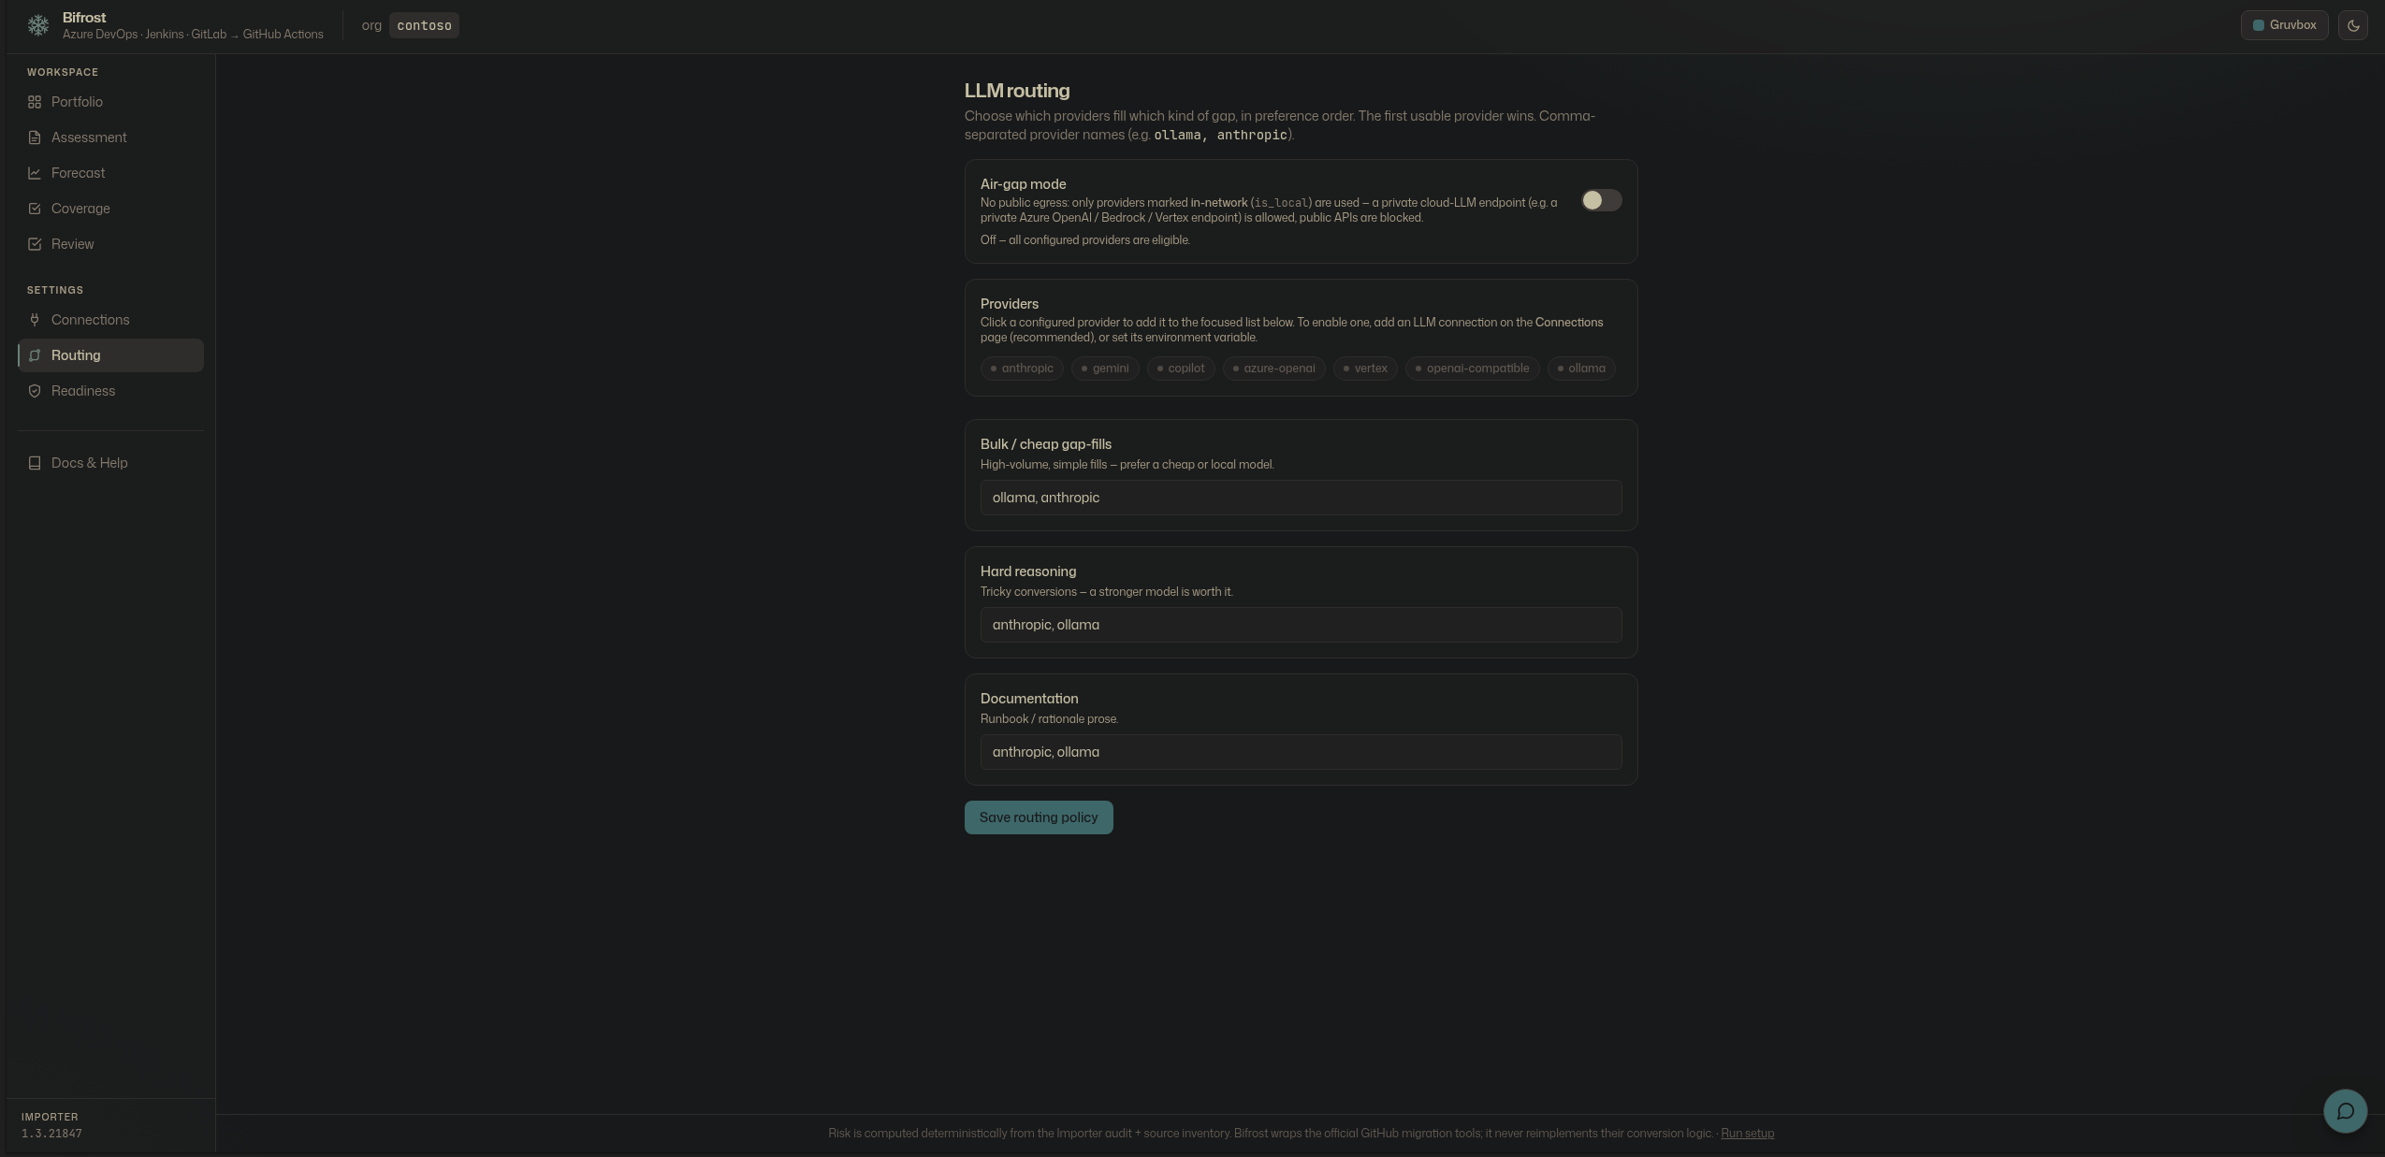Select the Routing sidebar item
Screen dimensions: 2385x1157
110,355
